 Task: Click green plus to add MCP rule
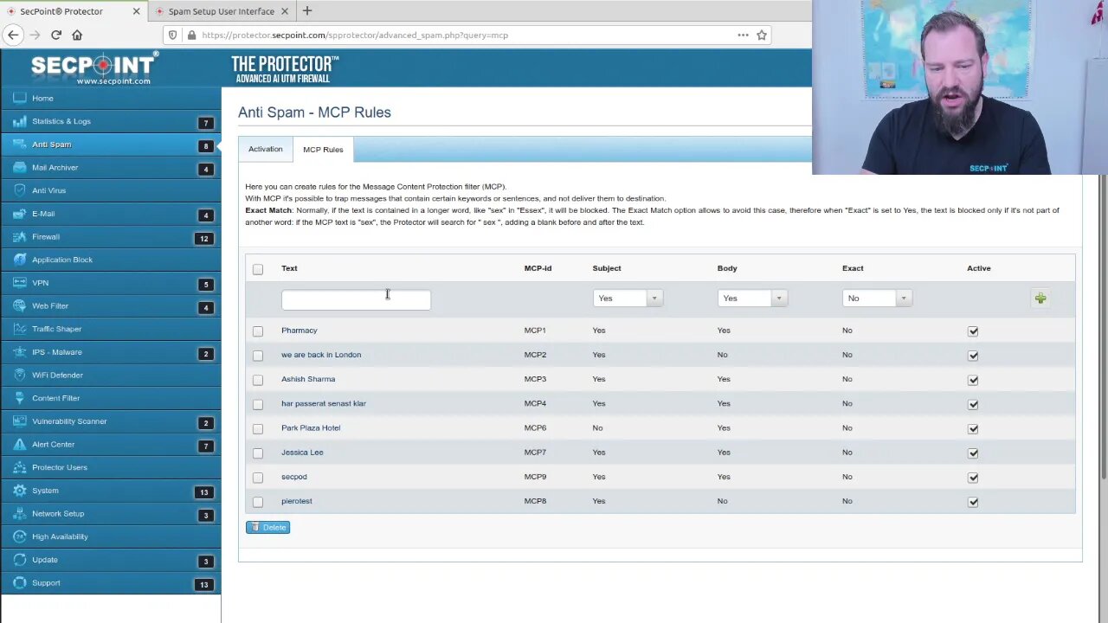pos(1040,299)
